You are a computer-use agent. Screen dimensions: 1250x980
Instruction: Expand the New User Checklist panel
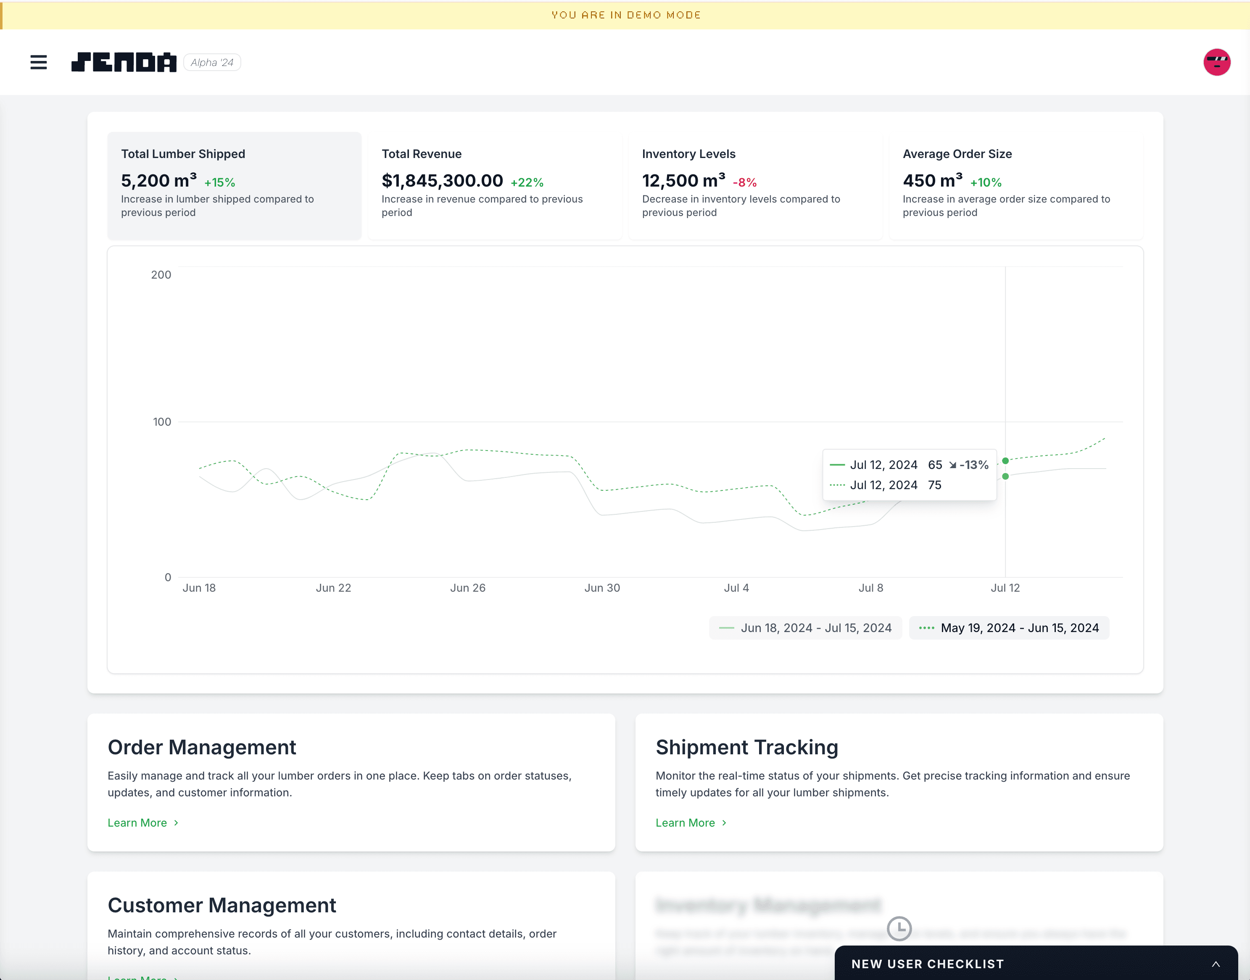click(x=1036, y=963)
